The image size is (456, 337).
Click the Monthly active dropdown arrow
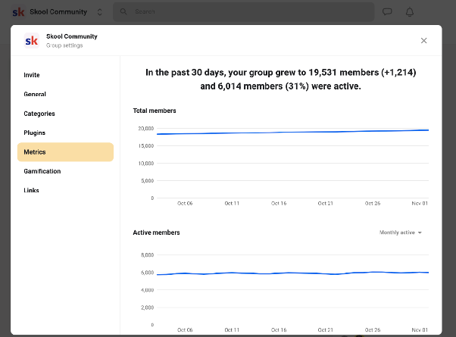point(420,232)
